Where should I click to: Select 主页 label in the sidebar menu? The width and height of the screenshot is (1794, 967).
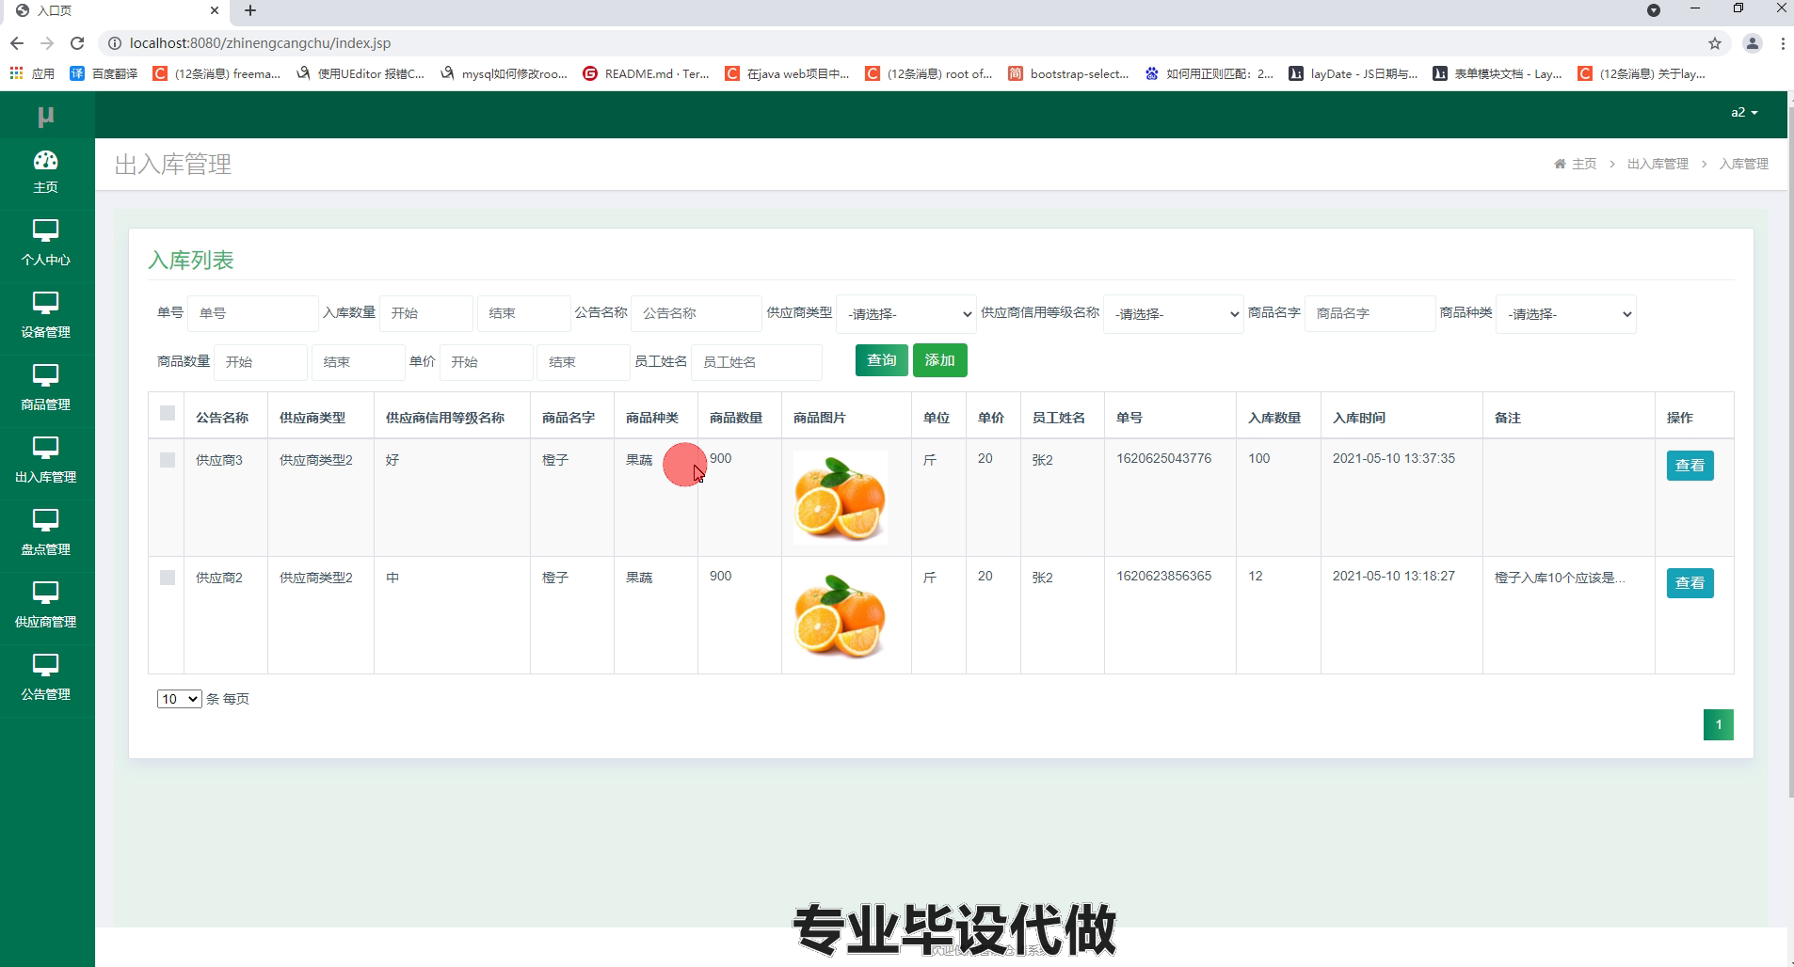coord(45,187)
